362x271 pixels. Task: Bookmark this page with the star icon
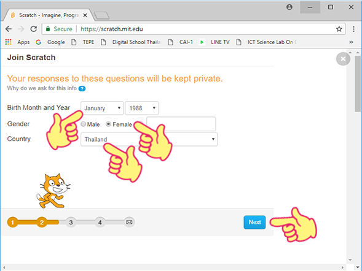tap(339, 29)
